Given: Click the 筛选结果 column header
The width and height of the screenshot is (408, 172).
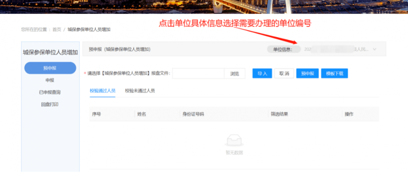Looking at the screenshot, I should click(279, 114).
